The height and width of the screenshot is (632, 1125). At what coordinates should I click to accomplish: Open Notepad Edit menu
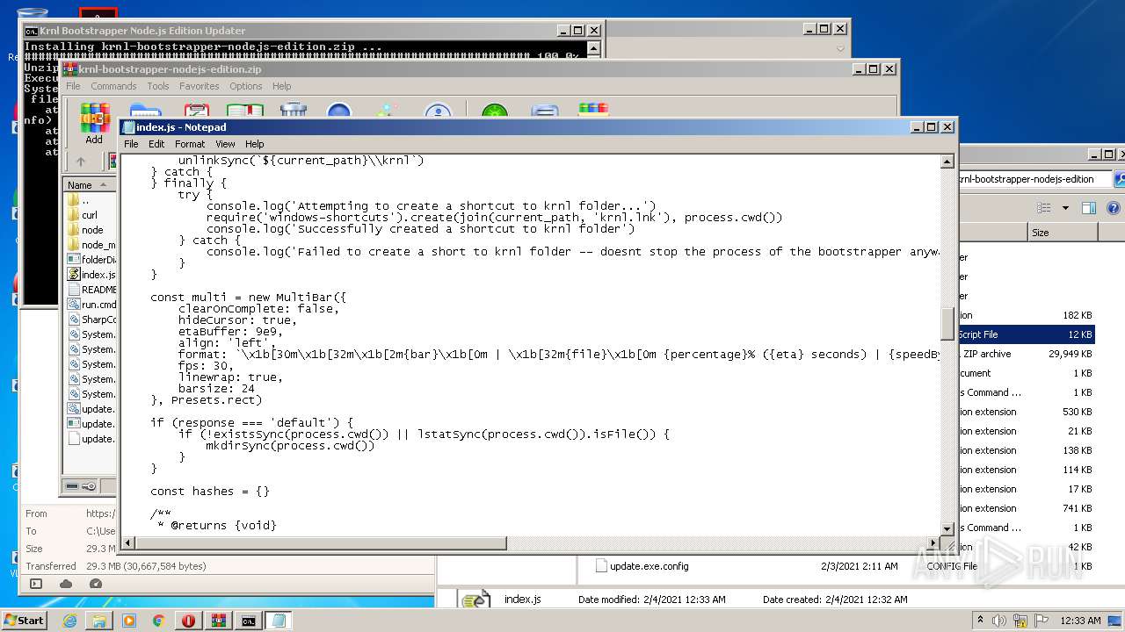tap(156, 144)
